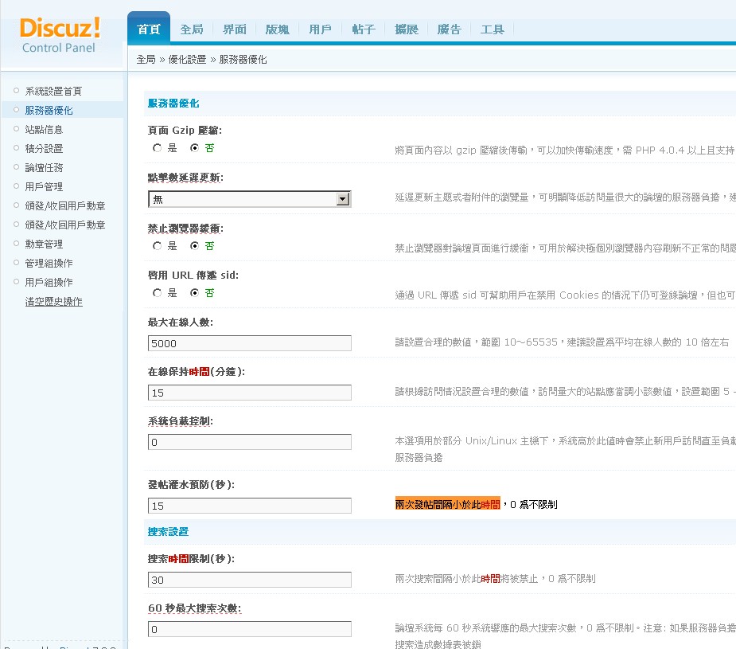Open 積分設置 in the sidebar
The height and width of the screenshot is (649, 736).
coord(44,148)
